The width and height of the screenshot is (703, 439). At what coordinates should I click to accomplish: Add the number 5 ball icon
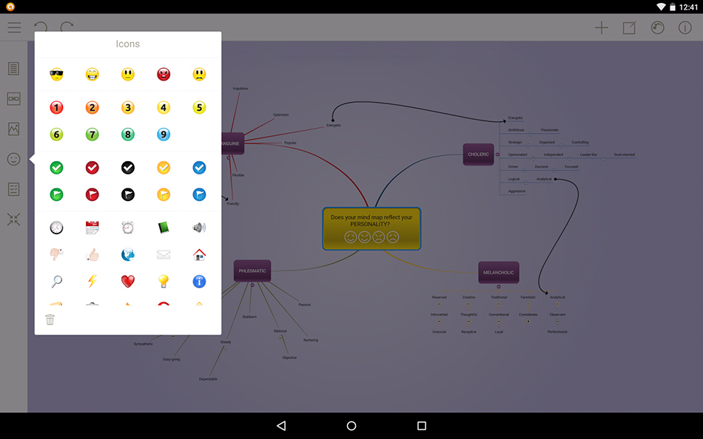pyautogui.click(x=199, y=107)
